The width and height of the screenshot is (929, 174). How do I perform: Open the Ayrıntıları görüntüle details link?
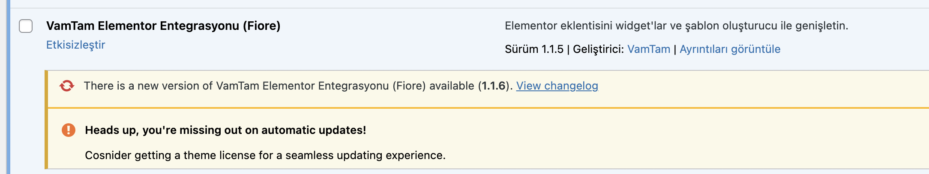click(x=730, y=49)
